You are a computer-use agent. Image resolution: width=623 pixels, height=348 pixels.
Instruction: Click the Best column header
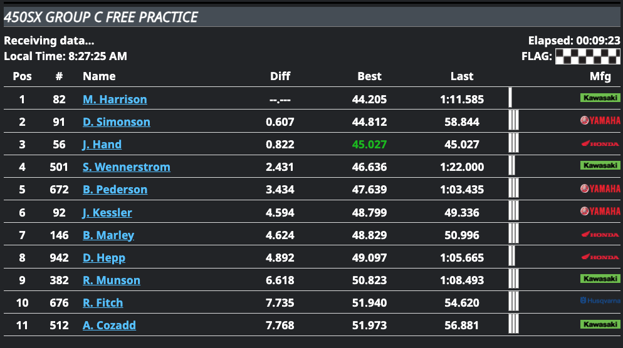[x=369, y=76]
